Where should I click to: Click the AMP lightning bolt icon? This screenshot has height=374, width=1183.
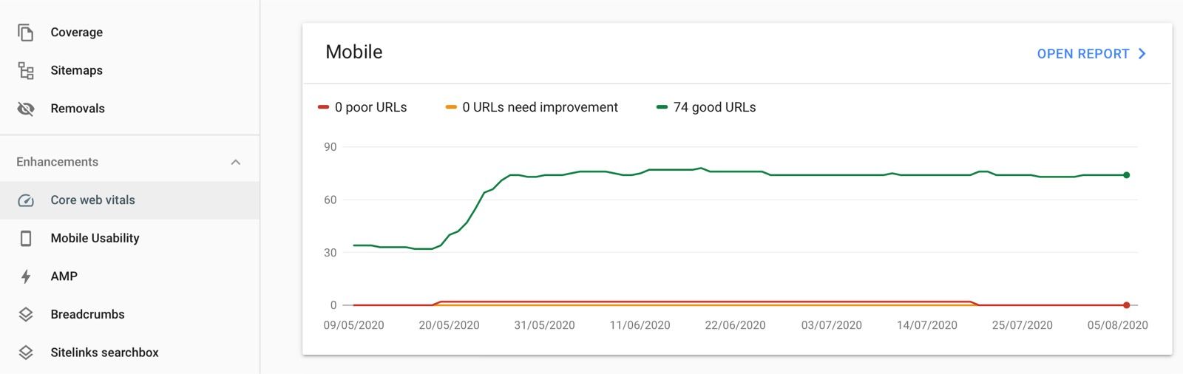[x=26, y=276]
